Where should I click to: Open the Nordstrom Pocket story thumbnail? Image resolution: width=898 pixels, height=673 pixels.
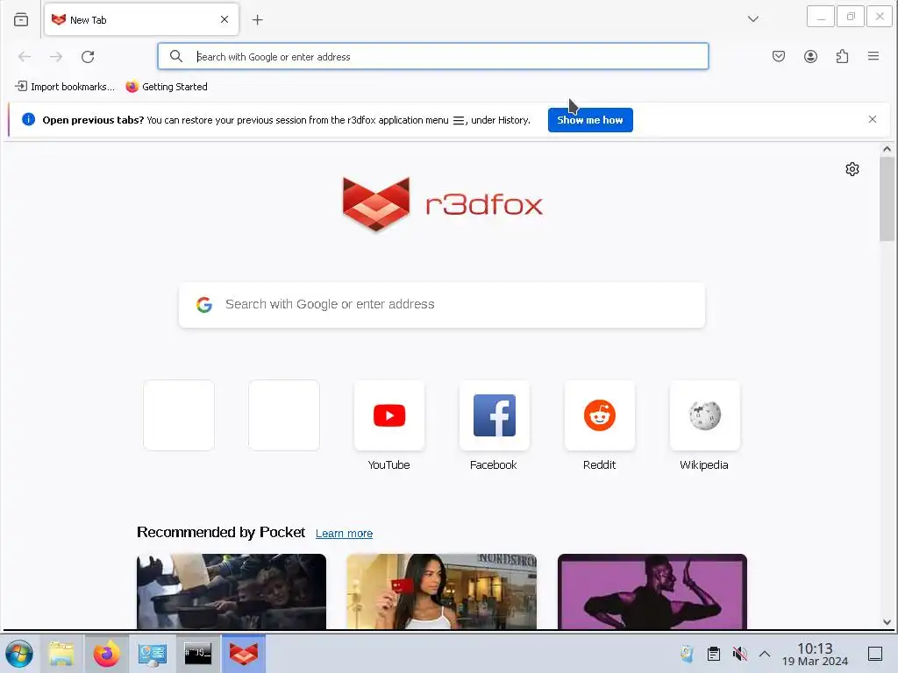[442, 592]
